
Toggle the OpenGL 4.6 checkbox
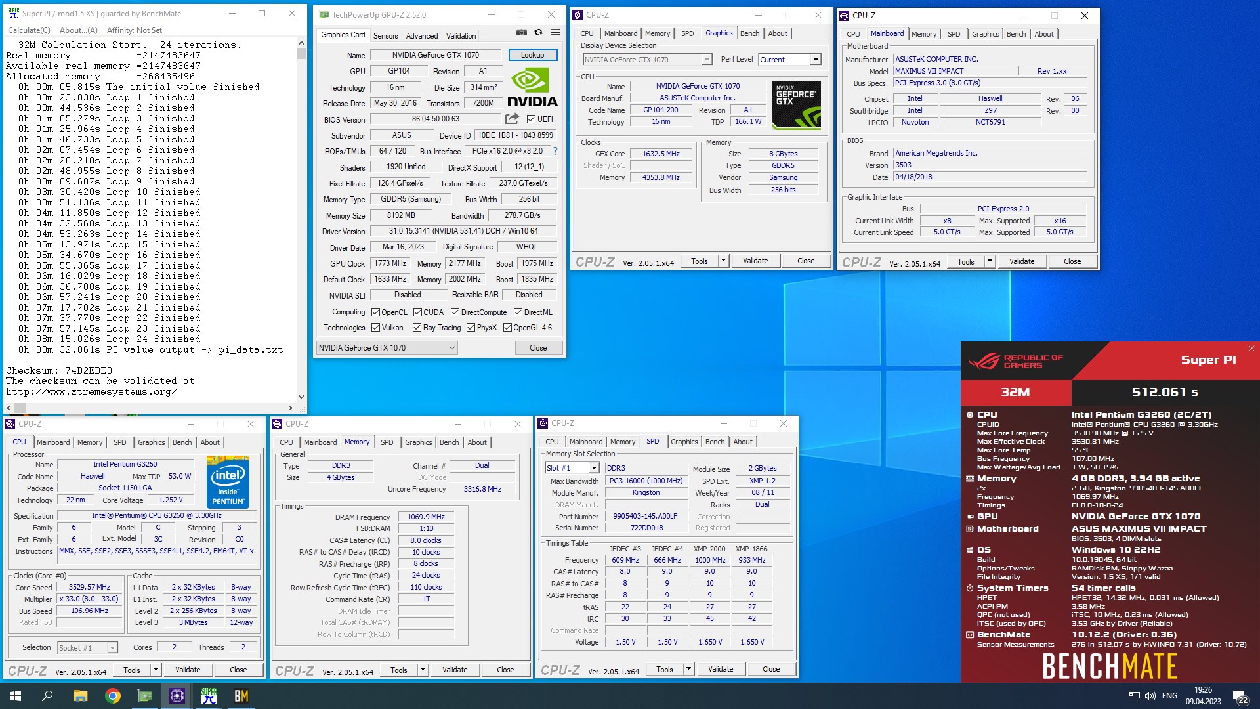tap(507, 328)
